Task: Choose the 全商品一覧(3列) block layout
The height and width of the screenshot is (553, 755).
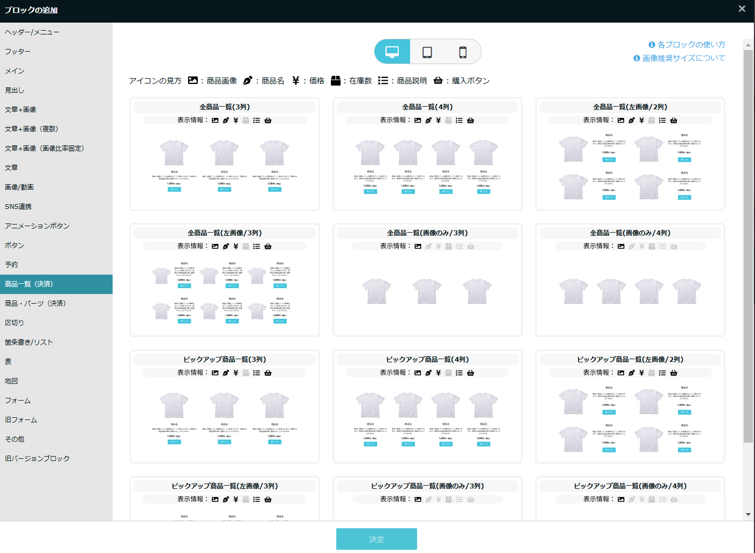Action: tap(225, 154)
